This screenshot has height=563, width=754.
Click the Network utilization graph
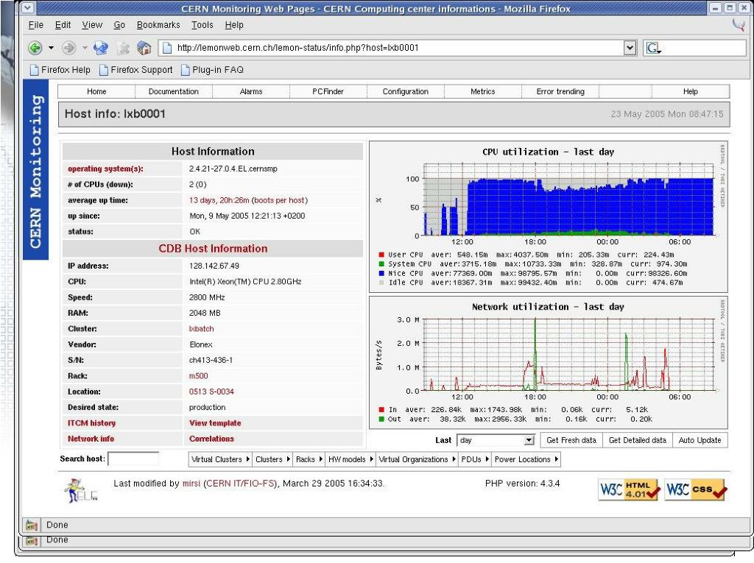pyautogui.click(x=548, y=363)
